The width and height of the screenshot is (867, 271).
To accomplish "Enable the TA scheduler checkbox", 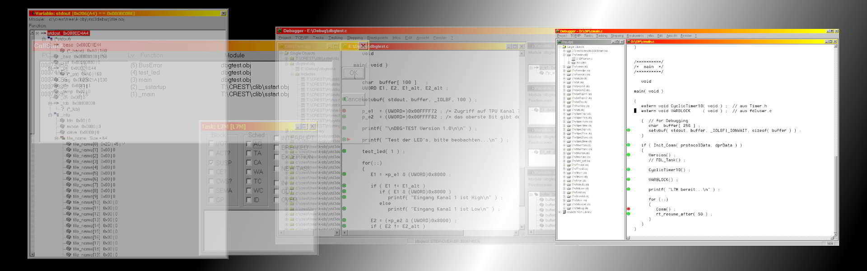I will pos(249,153).
